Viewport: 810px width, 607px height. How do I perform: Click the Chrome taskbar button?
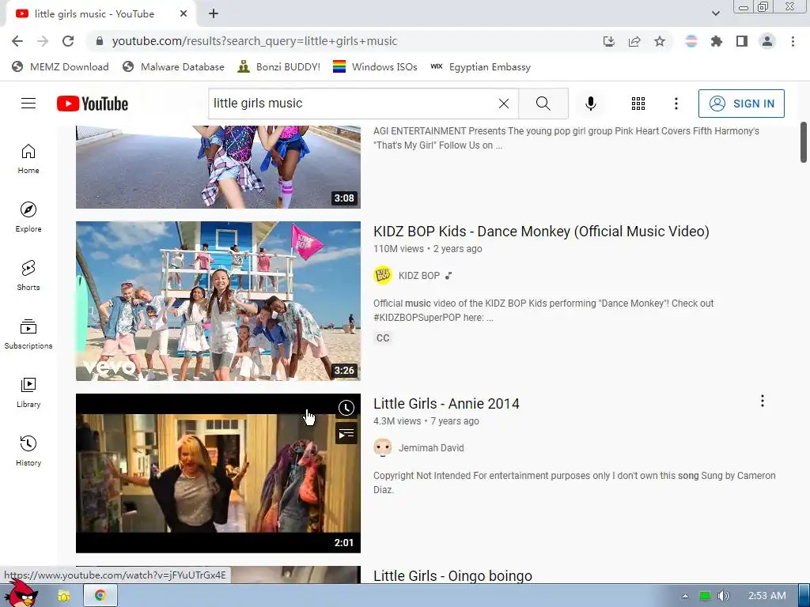100,596
